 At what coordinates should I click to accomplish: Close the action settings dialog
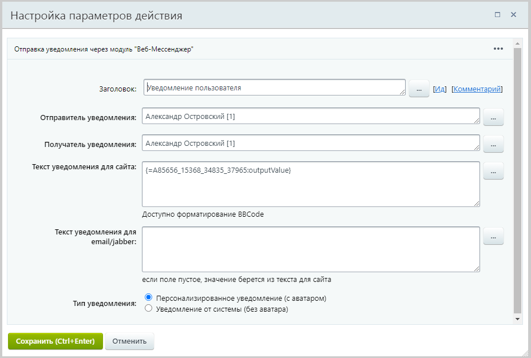click(514, 14)
